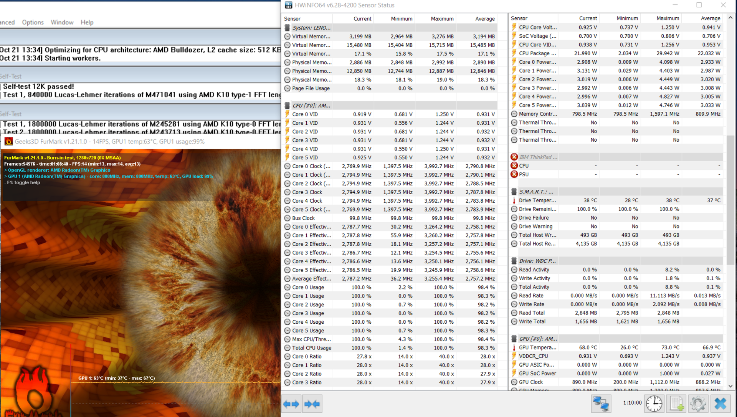Click the S.M.A.R.T. group drive icon
737x417 pixels.
514,192
